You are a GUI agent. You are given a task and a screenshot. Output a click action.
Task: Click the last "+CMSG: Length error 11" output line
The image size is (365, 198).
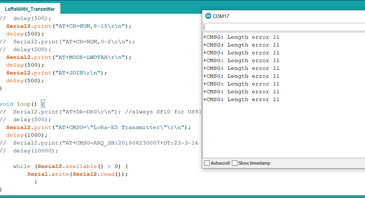241,100
